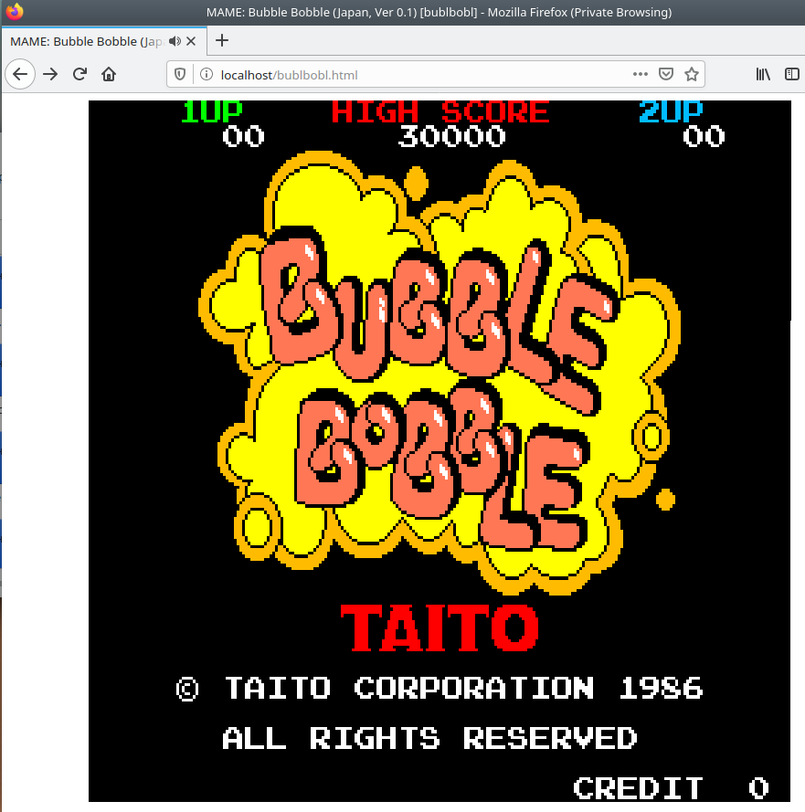Show site information icon in address bar
The image size is (805, 812).
207,75
